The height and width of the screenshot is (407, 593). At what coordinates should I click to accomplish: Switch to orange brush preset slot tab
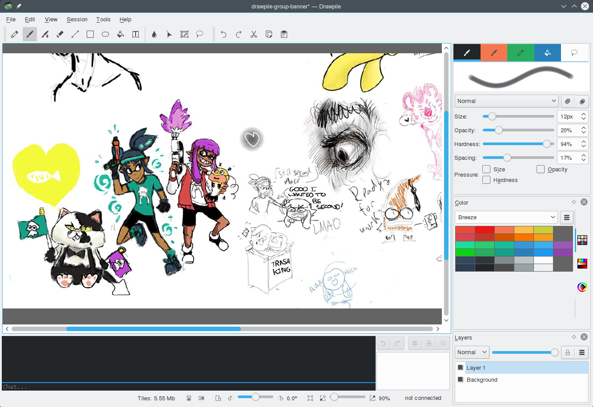(x=494, y=52)
